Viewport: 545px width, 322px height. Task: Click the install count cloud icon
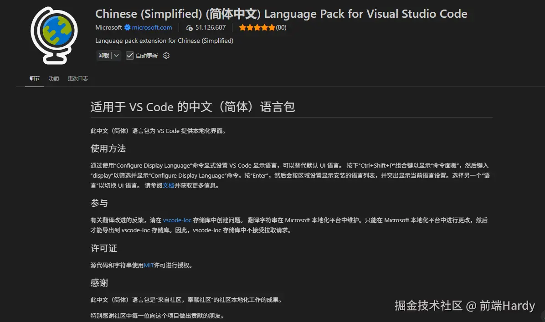[189, 28]
